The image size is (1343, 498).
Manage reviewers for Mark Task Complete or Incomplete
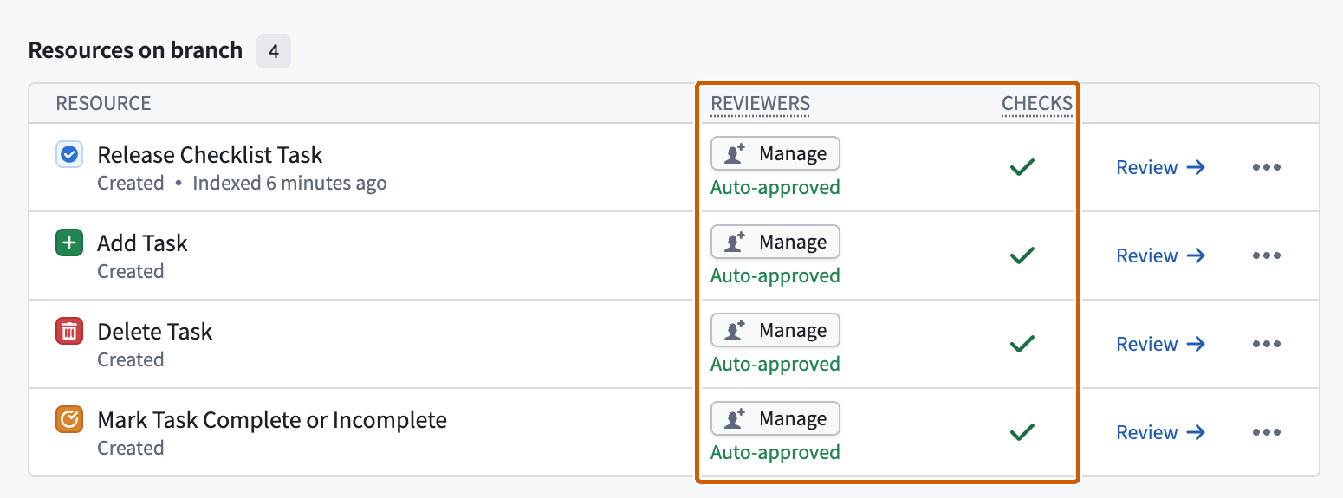coord(775,418)
